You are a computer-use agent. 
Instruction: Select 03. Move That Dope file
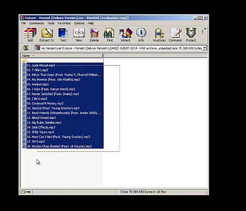coord(63,75)
